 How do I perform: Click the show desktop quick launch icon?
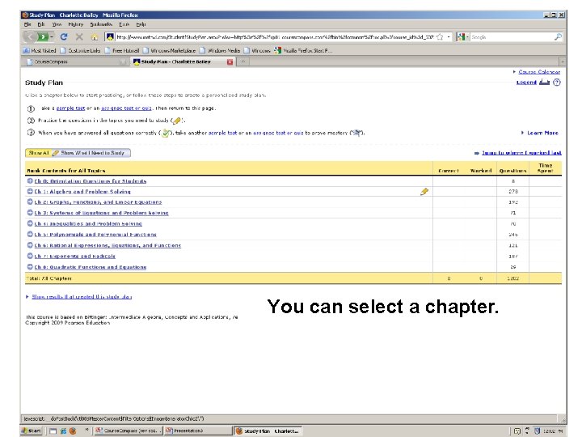pos(53,431)
